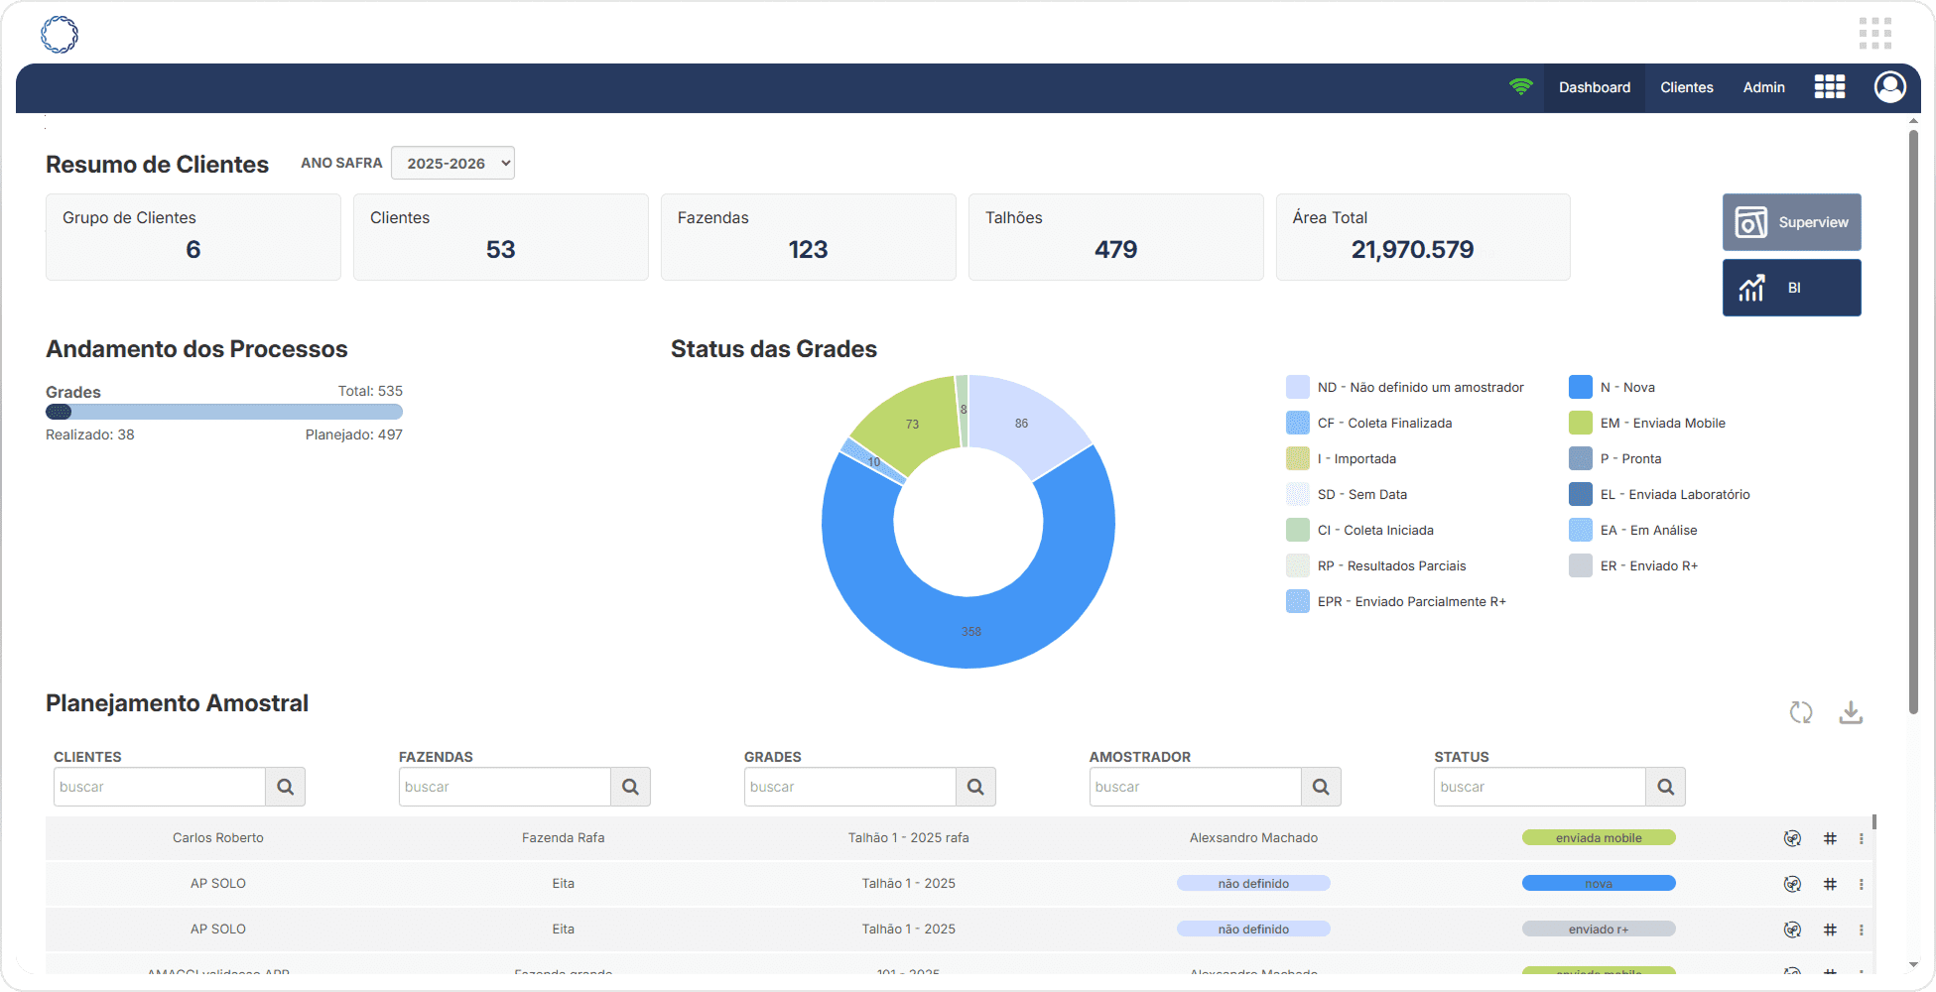This screenshot has width=1936, height=992.
Task: Open the ANO SAFRA dropdown
Action: click(452, 163)
